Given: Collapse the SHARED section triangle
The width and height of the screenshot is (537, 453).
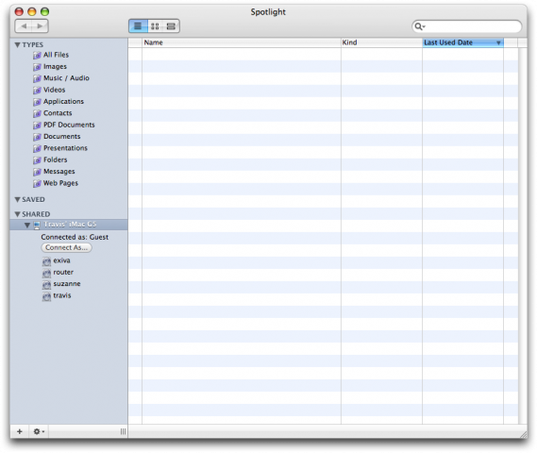Looking at the screenshot, I should point(18,214).
